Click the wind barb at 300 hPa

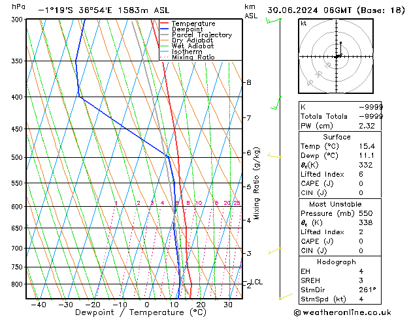tap(273, 20)
